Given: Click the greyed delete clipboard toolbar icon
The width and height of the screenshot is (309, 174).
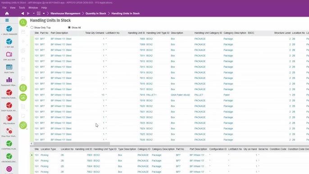Looking at the screenshot, I should tap(23, 60).
